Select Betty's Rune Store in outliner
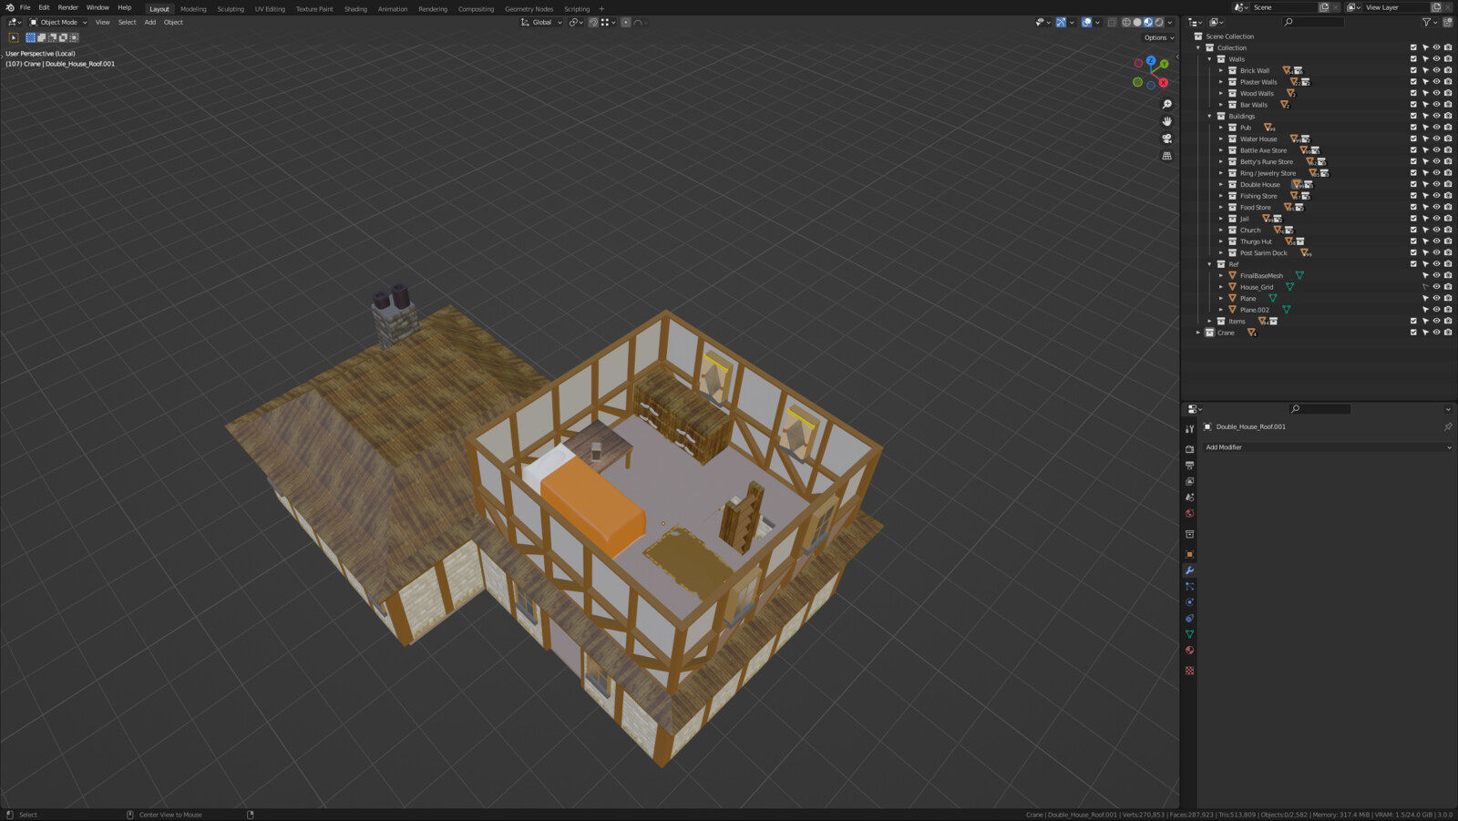The height and width of the screenshot is (821, 1458). click(1266, 161)
